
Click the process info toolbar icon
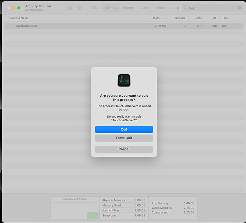tap(79, 8)
